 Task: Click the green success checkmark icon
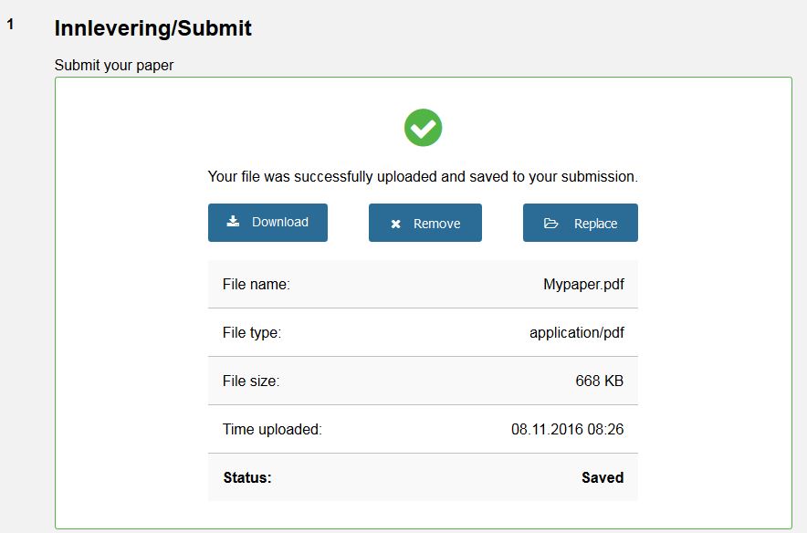coord(423,128)
